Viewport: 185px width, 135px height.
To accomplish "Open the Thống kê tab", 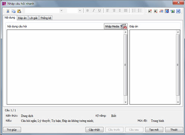I will pos(46,18).
